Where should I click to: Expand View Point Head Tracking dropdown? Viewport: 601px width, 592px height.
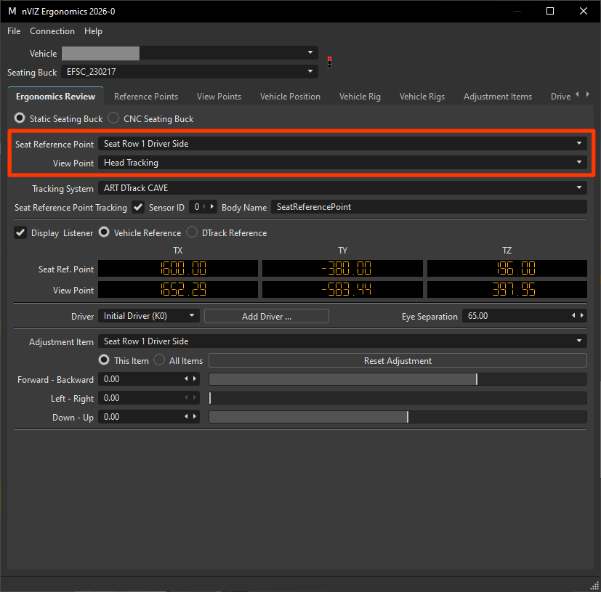tap(342, 163)
